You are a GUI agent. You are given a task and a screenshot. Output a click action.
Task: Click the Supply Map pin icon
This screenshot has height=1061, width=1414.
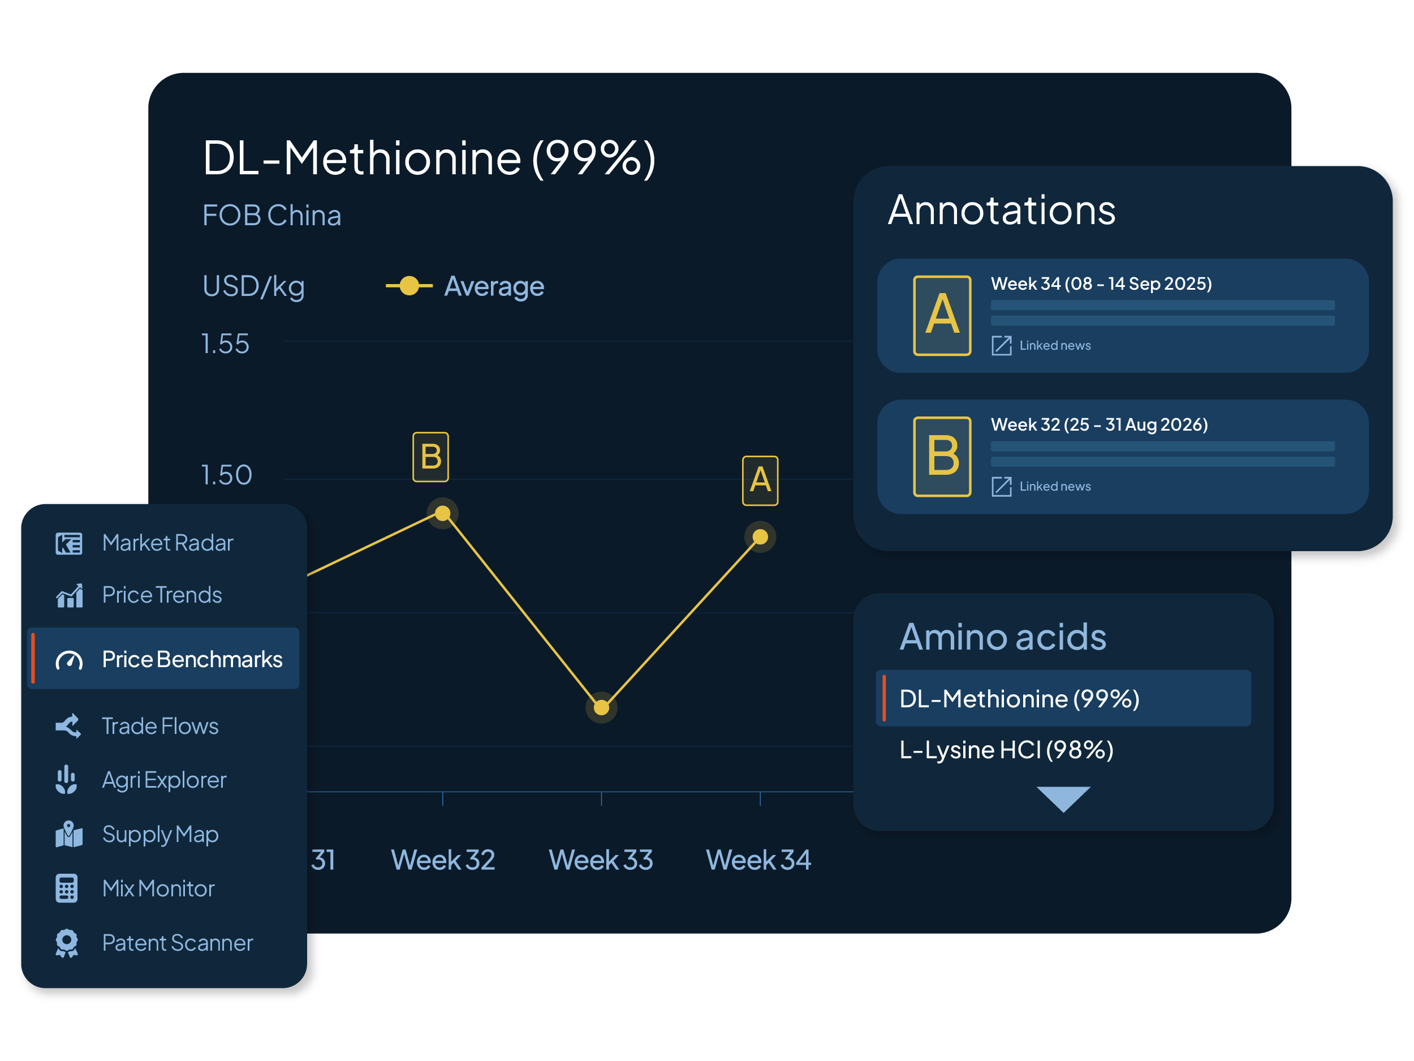(69, 835)
